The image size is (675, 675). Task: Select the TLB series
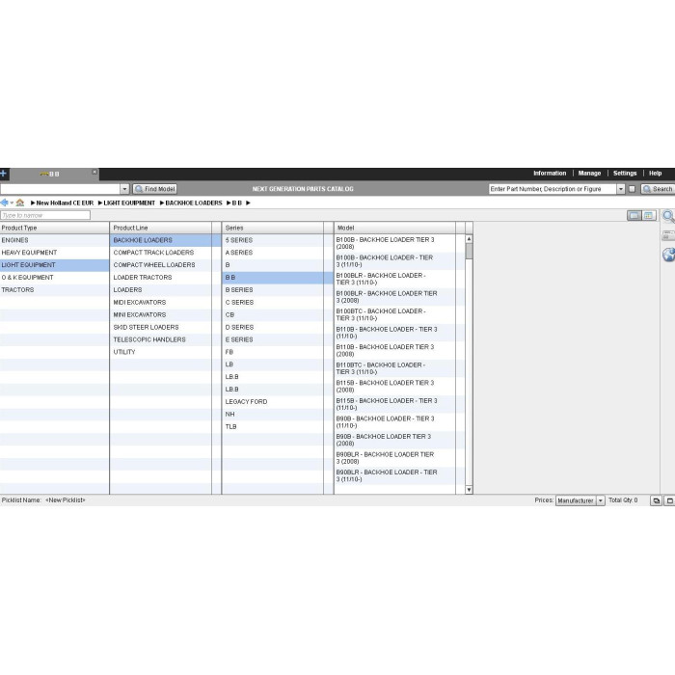273,427
